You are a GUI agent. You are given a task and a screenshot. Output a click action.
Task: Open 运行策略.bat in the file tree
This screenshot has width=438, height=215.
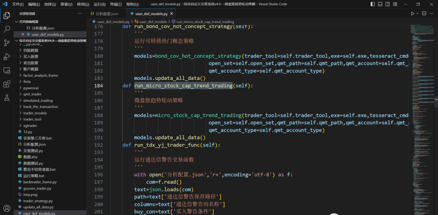[34, 176]
